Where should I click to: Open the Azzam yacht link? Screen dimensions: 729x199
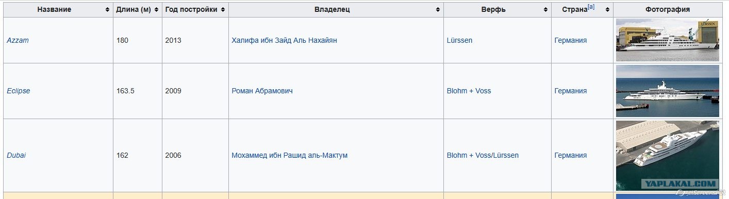coord(18,40)
